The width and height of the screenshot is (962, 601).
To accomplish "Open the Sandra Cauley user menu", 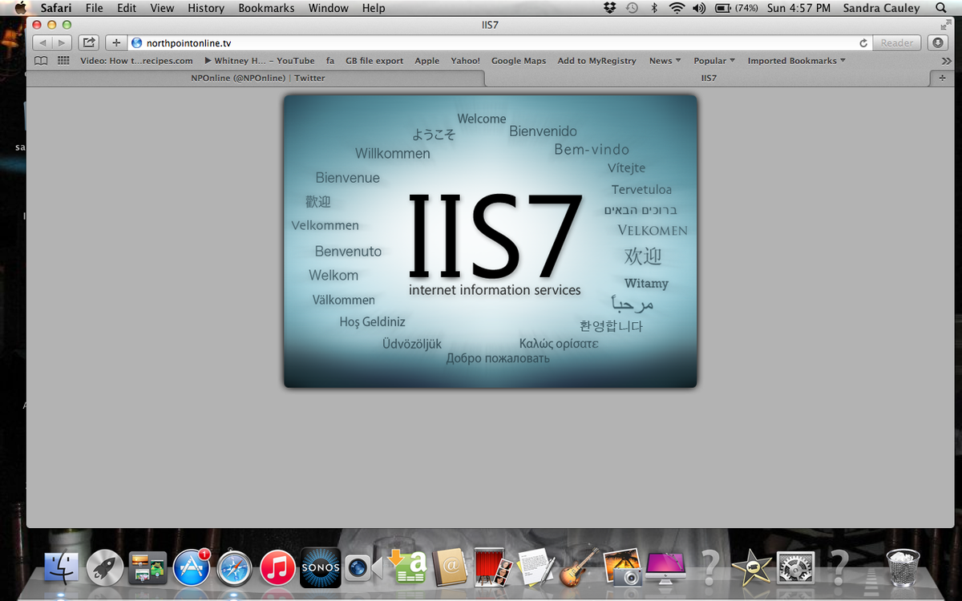I will (x=881, y=8).
